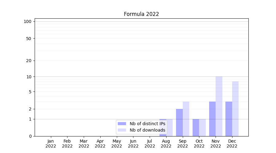Select the Dec 2022 distinct IPs bar
The width and height of the screenshot is (276, 153).
coord(229,119)
